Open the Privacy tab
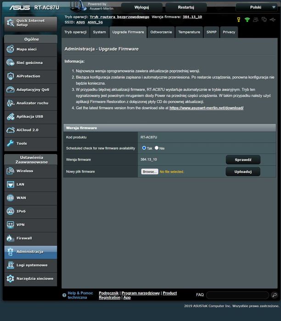Viewport: 281px width, 321px height. point(229,32)
